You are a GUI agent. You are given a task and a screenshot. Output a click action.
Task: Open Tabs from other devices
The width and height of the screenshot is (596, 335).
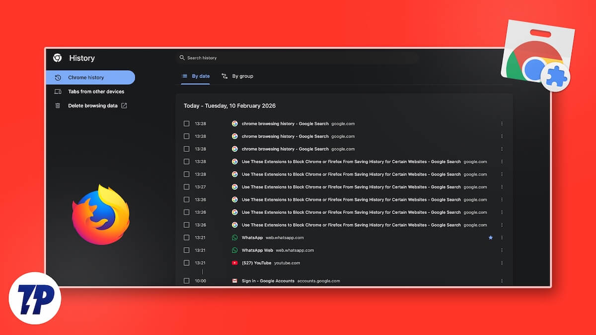tap(96, 91)
